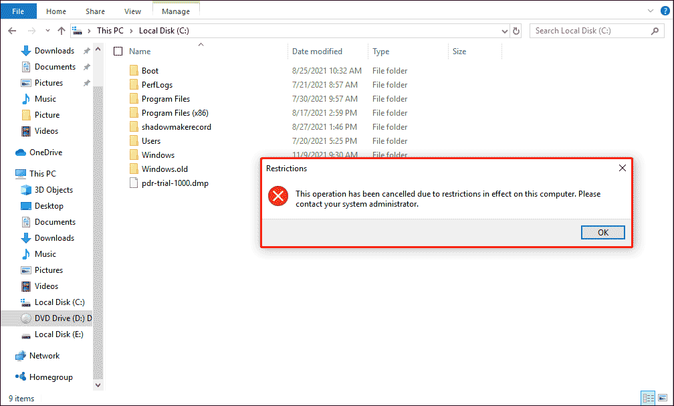Toggle selection of the Boot folder

[x=118, y=70]
